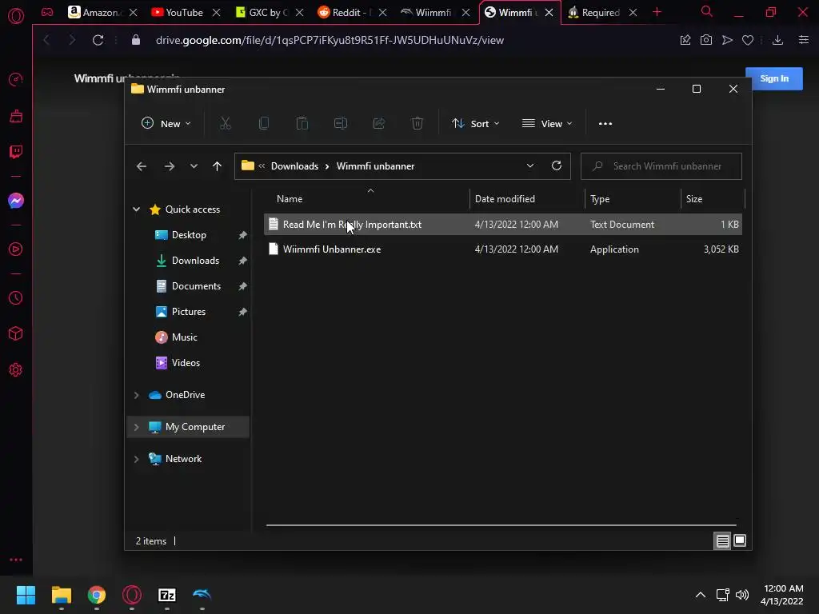Go back in File Explorer navigation
819x614 pixels.
coord(142,166)
